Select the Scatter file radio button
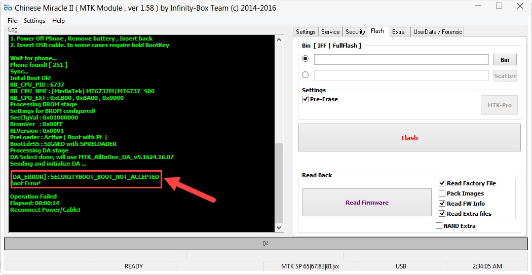Screen dimensions: 532x275 (x=306, y=75)
